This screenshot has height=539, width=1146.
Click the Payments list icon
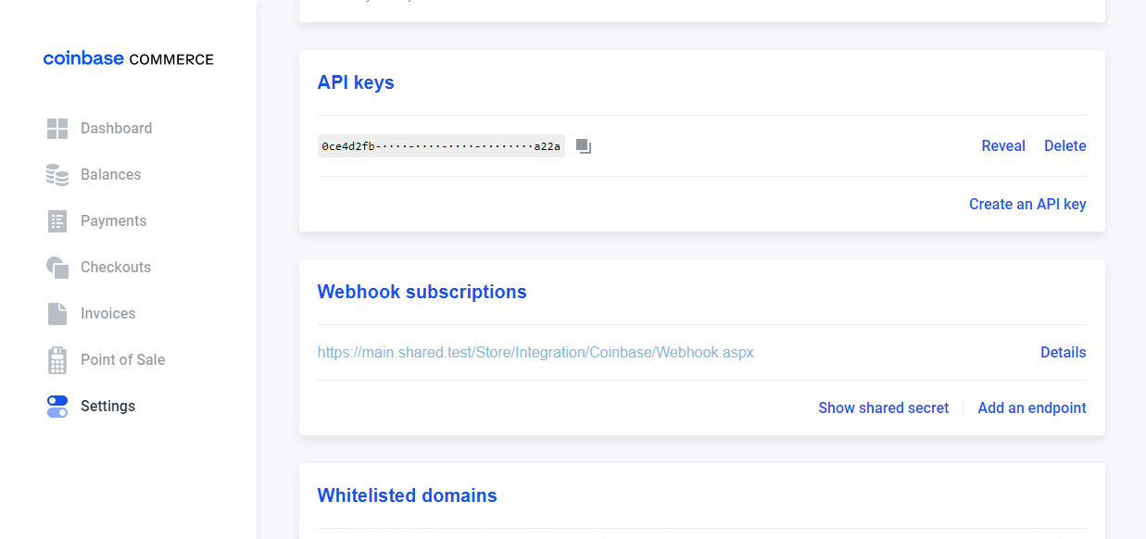point(57,221)
